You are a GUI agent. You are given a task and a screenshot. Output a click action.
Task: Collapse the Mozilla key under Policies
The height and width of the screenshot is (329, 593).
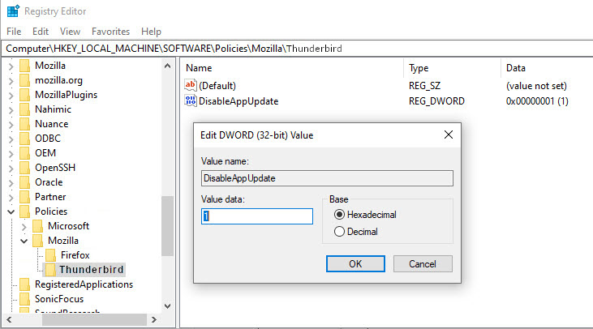coord(24,241)
